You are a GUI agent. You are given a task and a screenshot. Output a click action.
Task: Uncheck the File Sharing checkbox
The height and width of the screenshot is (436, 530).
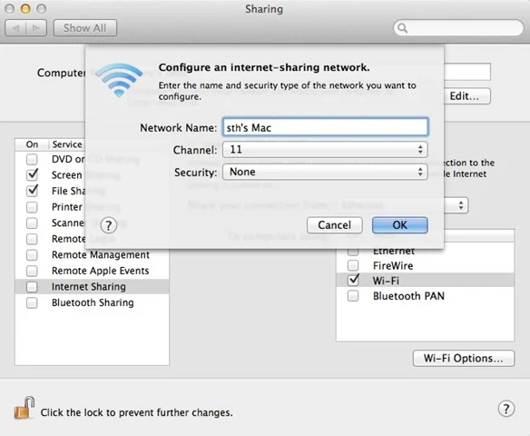32,191
